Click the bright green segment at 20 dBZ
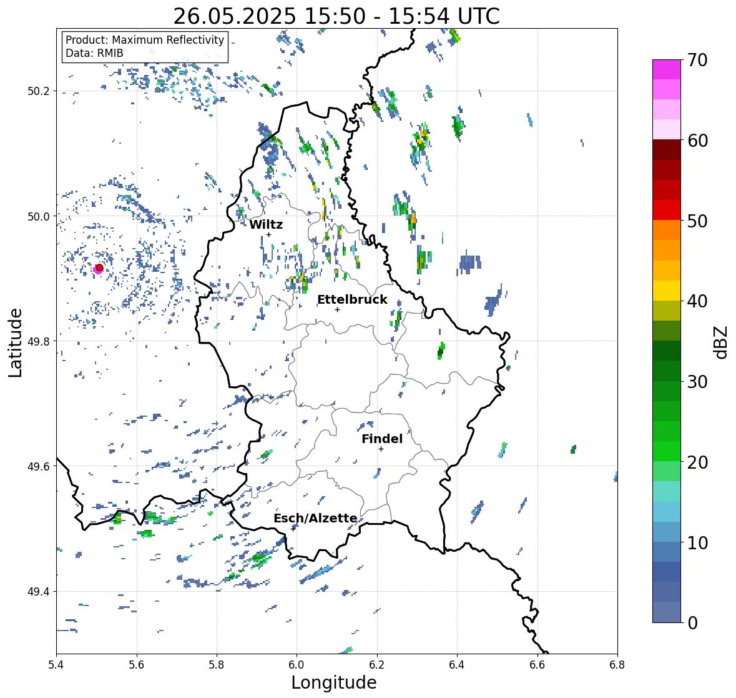This screenshot has height=698, width=736. click(x=667, y=451)
